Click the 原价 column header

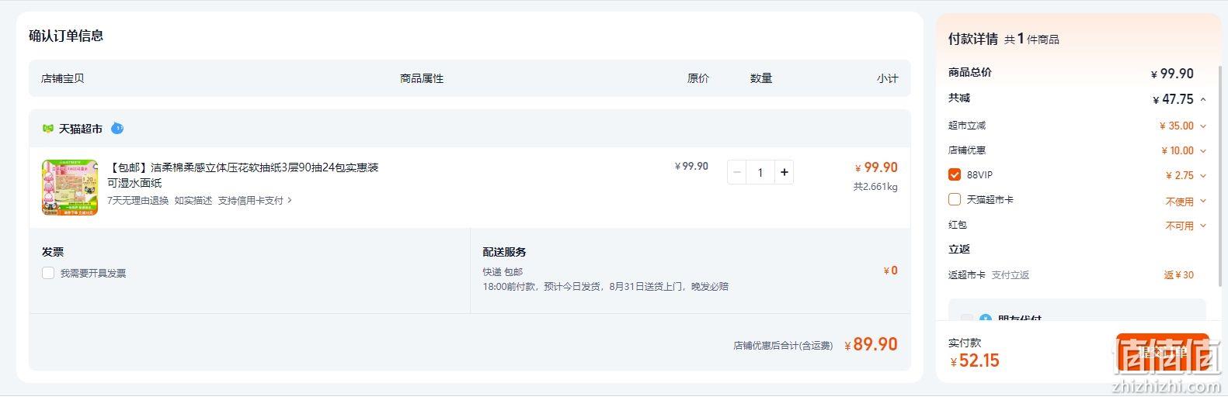(698, 78)
